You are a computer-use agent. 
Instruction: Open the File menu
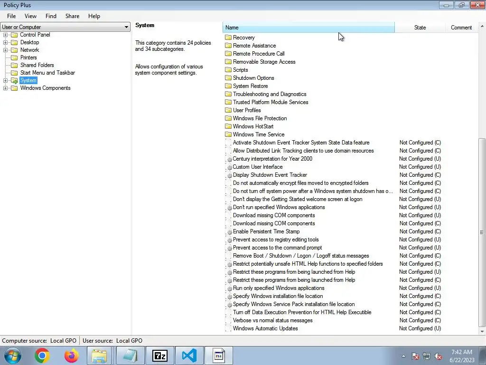point(11,16)
